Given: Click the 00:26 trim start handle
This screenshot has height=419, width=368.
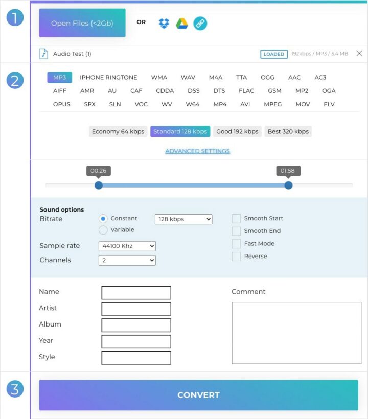Looking at the screenshot, I should pos(99,185).
